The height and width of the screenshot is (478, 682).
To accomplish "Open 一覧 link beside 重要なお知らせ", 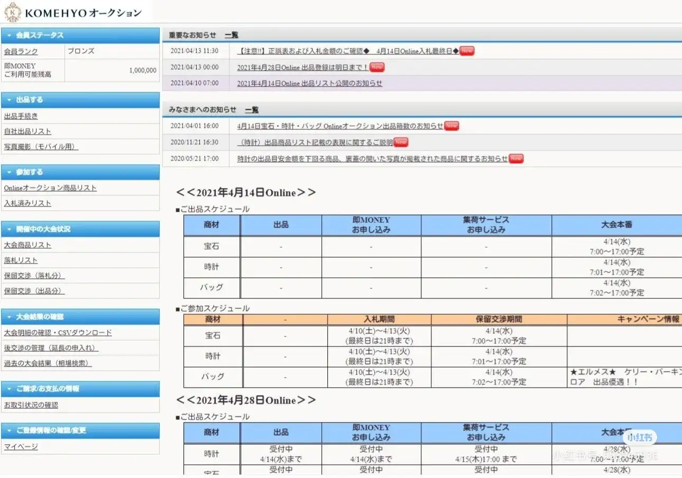I will [231, 35].
